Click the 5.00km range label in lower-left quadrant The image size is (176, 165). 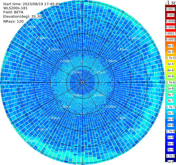pyautogui.click(x=31, y=141)
